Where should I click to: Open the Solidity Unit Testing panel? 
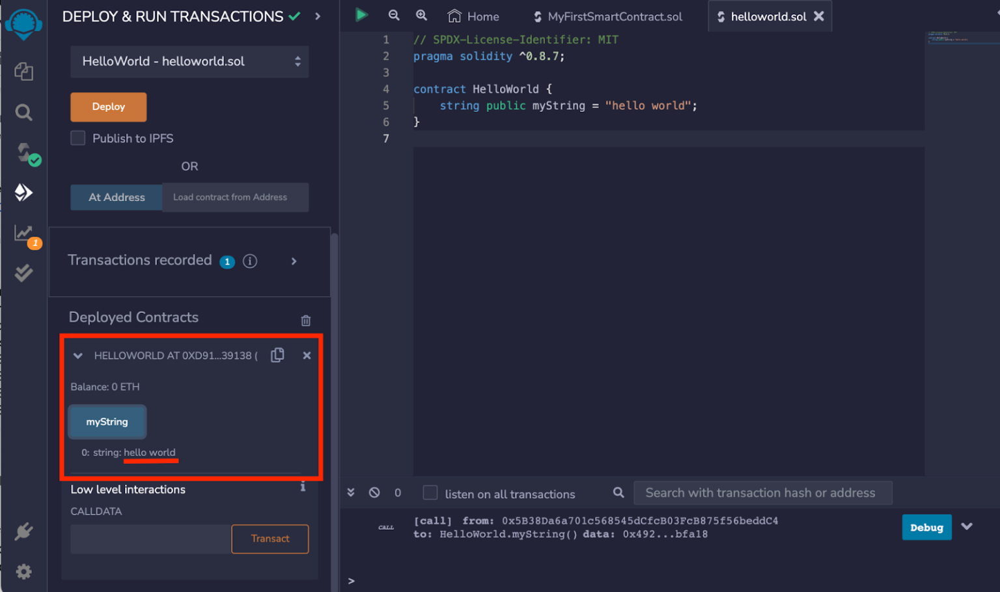tap(24, 273)
